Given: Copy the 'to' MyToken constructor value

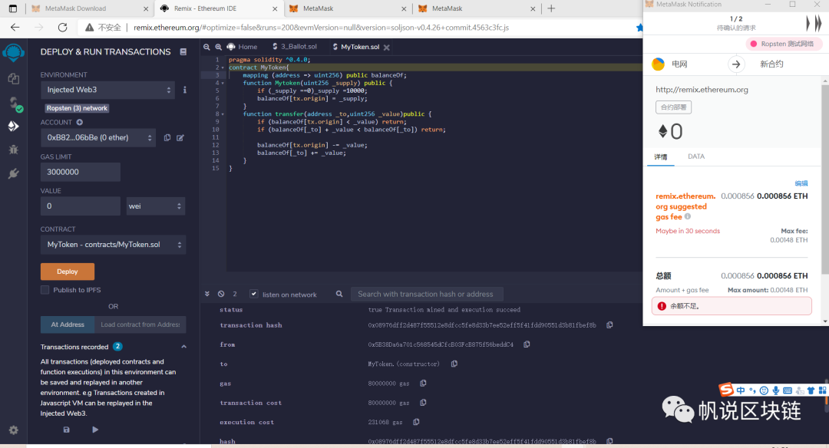Looking at the screenshot, I should click(x=454, y=364).
